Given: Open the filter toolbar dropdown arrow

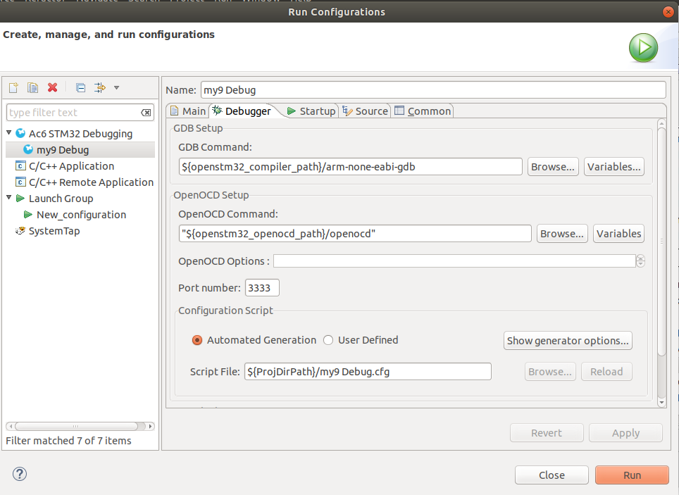Looking at the screenshot, I should click(116, 88).
